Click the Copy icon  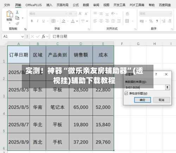[x=17, y=18]
